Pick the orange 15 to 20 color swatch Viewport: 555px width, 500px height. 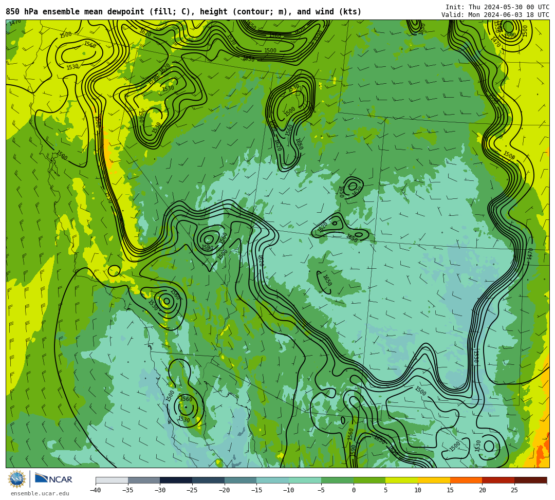(x=466, y=480)
